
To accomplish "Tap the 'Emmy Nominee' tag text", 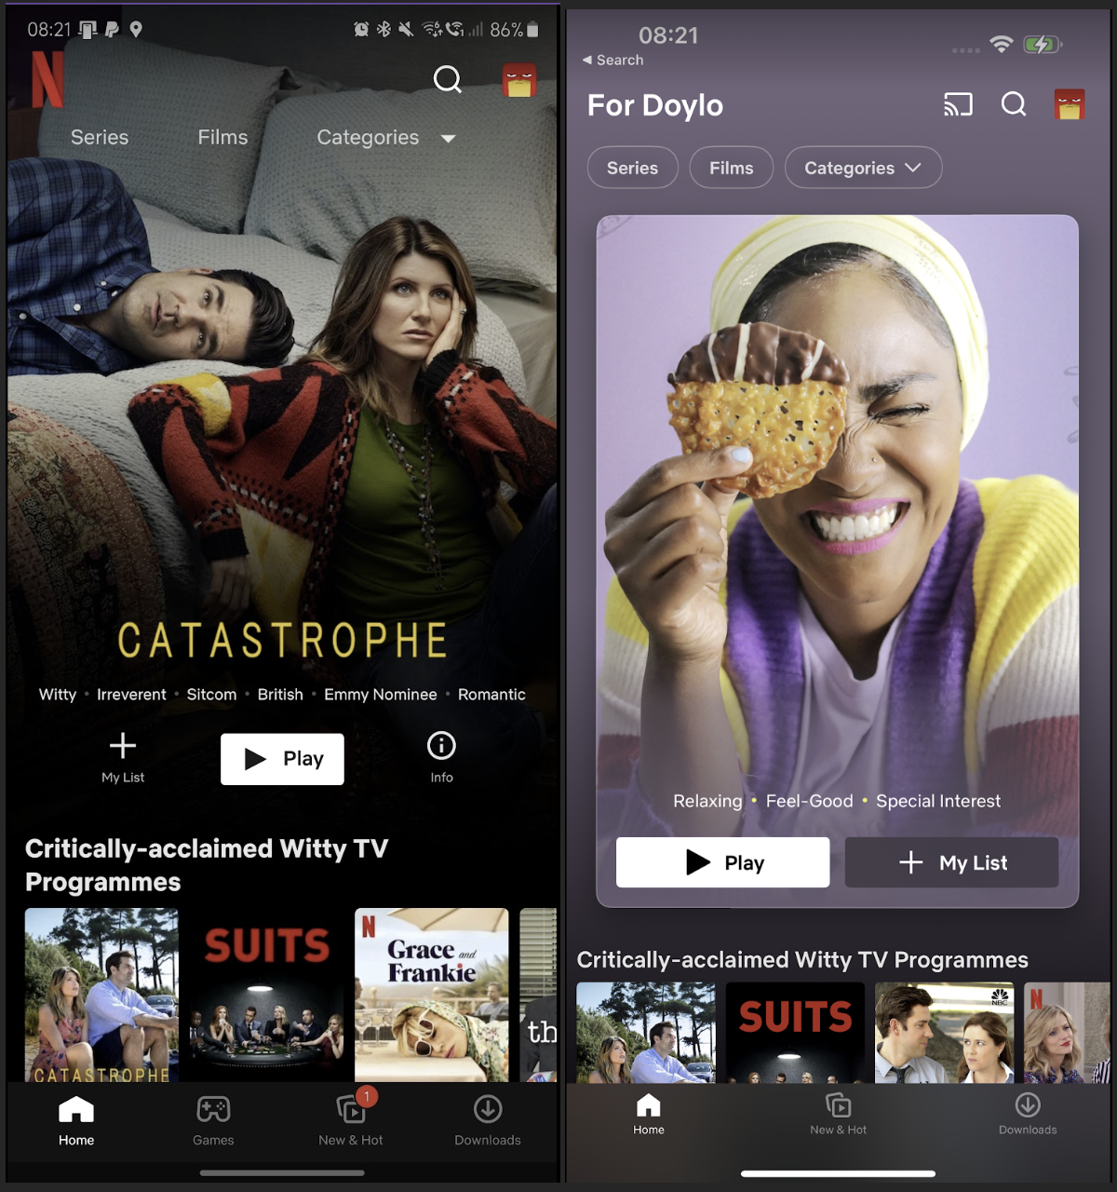I will tap(380, 695).
